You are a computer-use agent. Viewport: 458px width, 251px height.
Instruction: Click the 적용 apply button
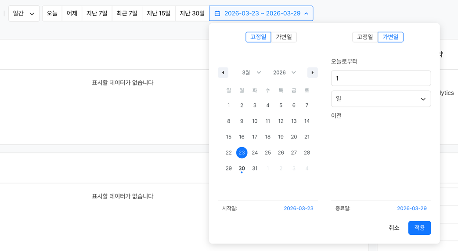pos(419,228)
